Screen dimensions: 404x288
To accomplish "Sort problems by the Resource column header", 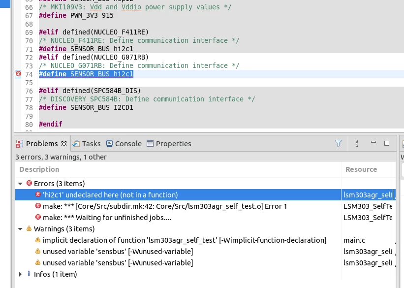I will click(361, 169).
